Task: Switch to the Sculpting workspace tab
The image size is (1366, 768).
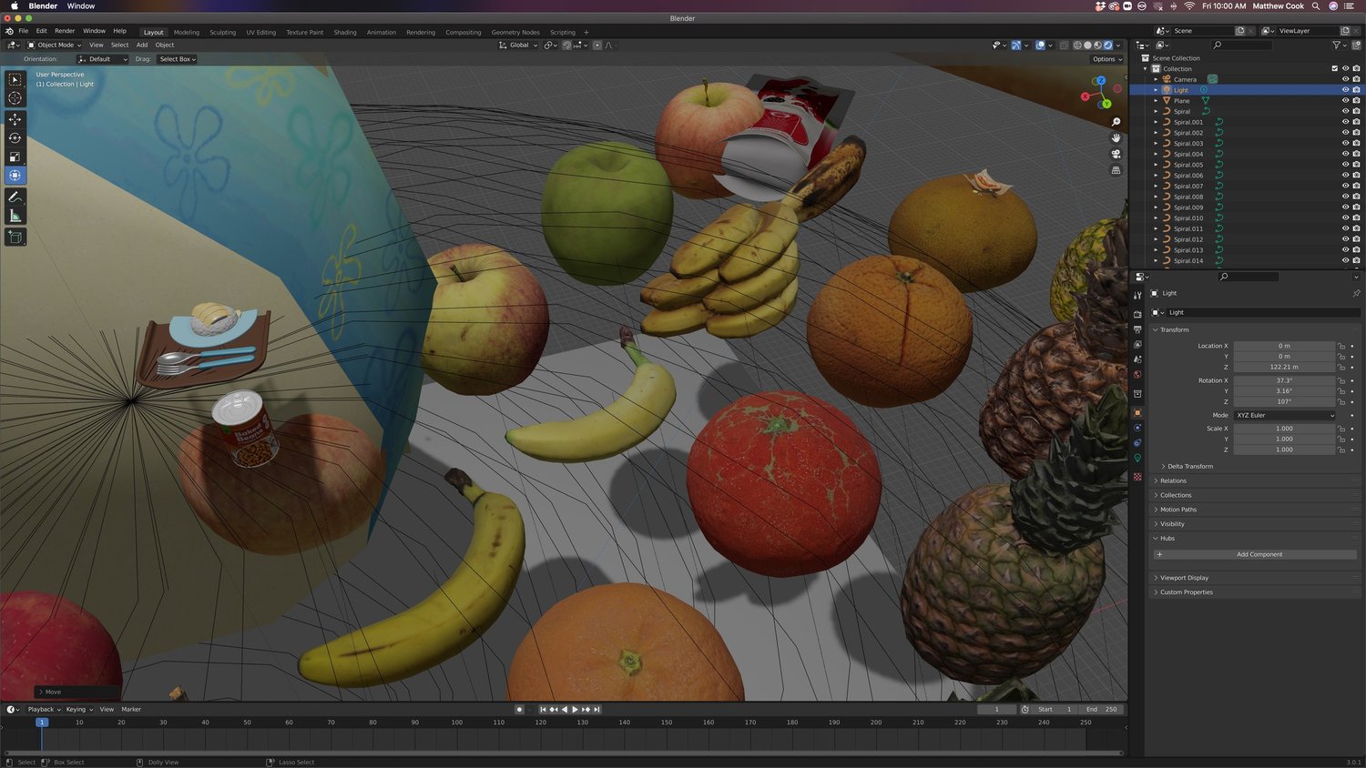Action: 222,32
